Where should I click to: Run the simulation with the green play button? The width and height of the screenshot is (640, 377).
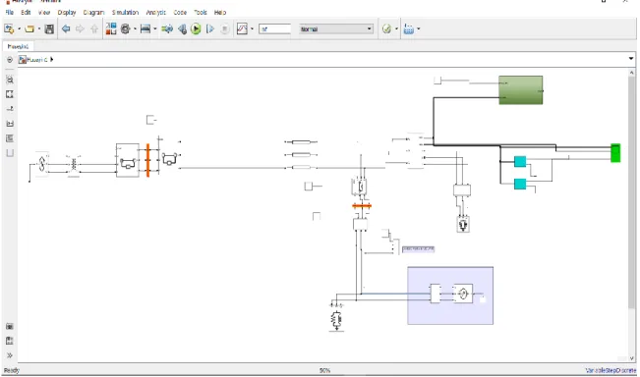coord(196,28)
